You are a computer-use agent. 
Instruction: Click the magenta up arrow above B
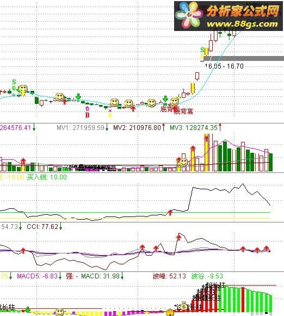pyautogui.click(x=87, y=109)
